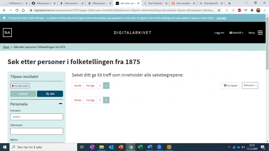Viewport: 269px width, 151px height.
Task: Click the browser back arrow
Action: point(4,10)
